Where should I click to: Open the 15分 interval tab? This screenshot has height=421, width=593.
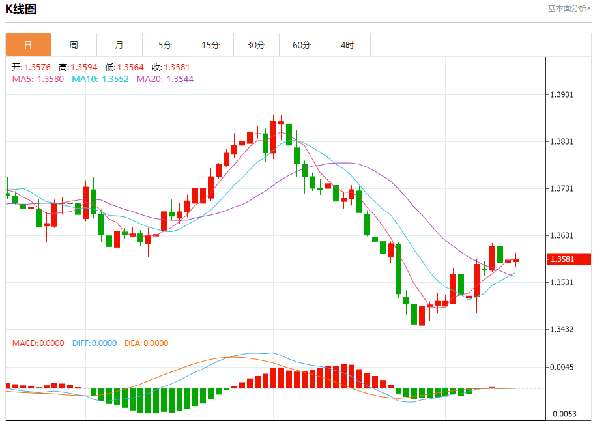pos(210,45)
